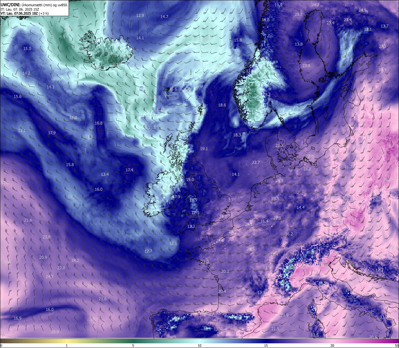The width and height of the screenshot is (399, 348).
Task: Click the 14.7 value label
Action: [164, 17]
